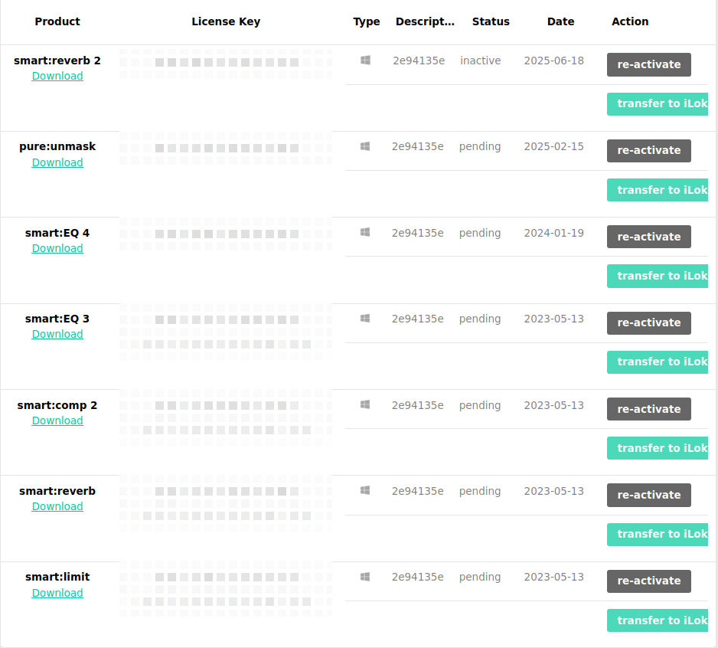Screen dimensions: 718x648
Task: Click Windows icon in smart:reverb 2 row
Action: tap(365, 60)
